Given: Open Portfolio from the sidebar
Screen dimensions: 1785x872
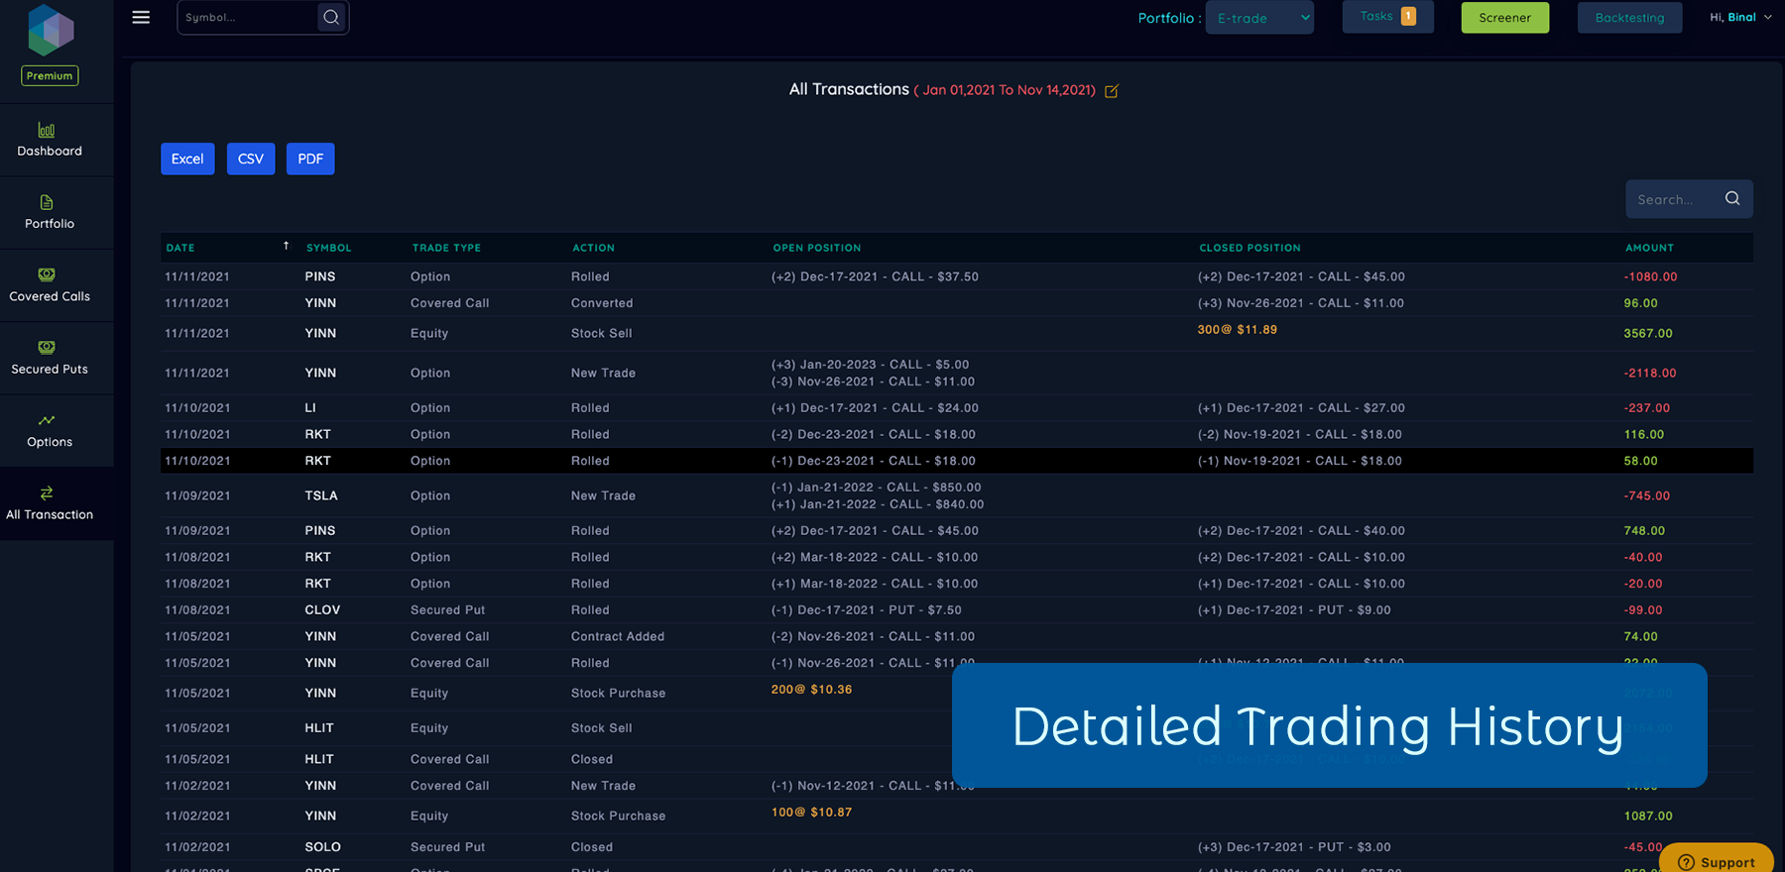Looking at the screenshot, I should (50, 213).
